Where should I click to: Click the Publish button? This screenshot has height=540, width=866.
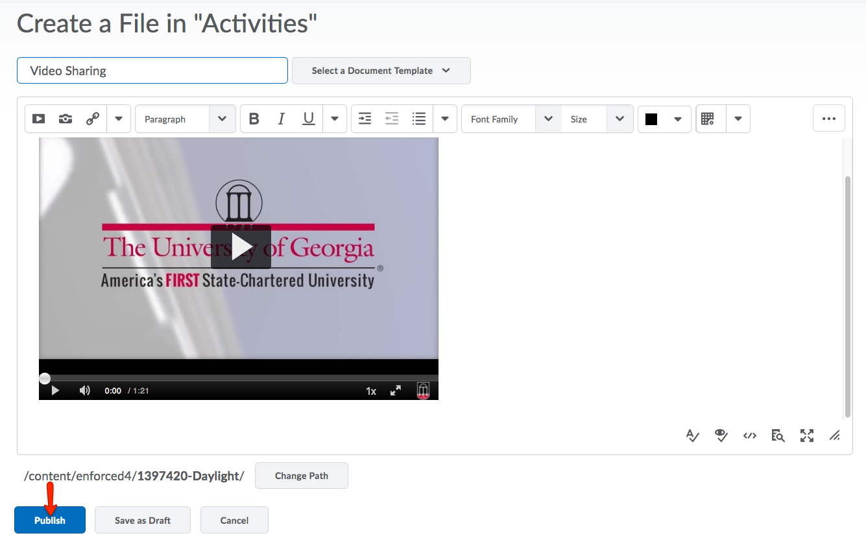(x=50, y=520)
